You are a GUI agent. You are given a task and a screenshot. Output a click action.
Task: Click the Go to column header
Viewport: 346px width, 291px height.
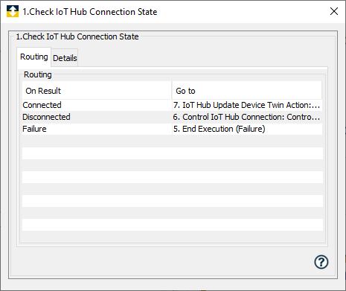pos(247,91)
